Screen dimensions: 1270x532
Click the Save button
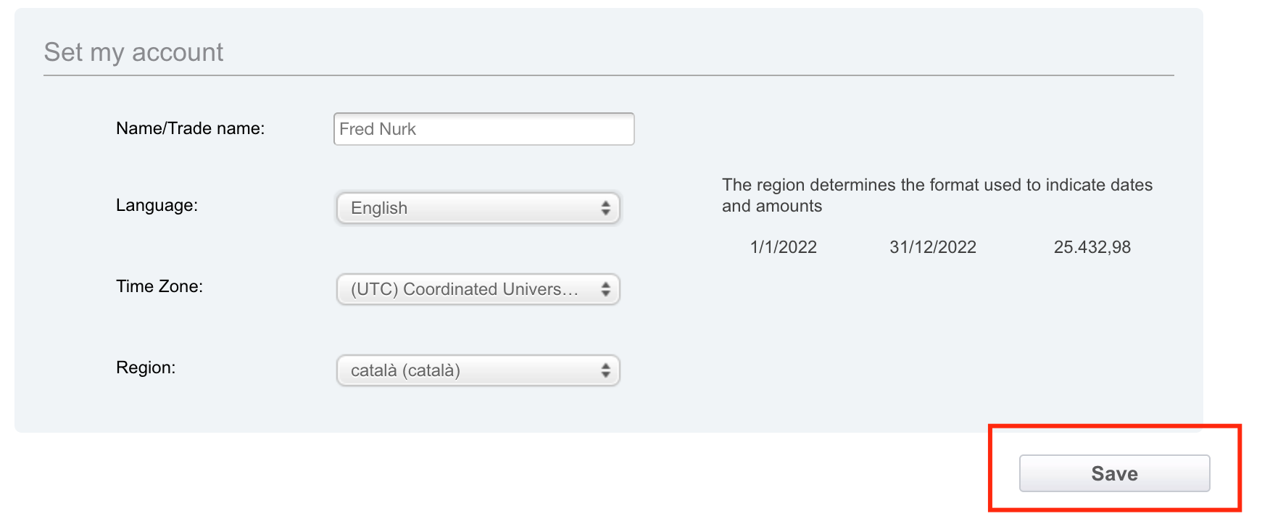point(1114,473)
